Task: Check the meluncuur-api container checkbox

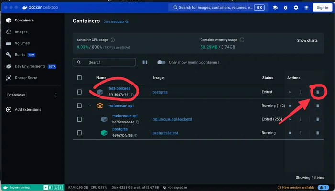Action: (x=79, y=119)
